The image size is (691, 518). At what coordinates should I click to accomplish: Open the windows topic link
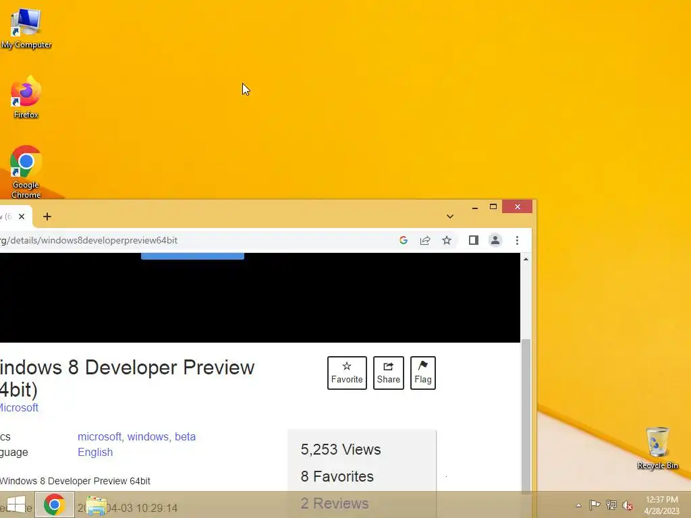[x=148, y=436]
